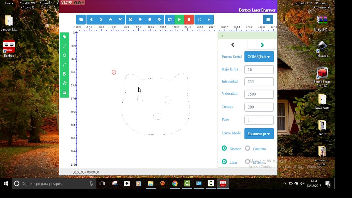
Task: Open the Puerto Serial COM3 dropdown
Action: tap(259, 57)
